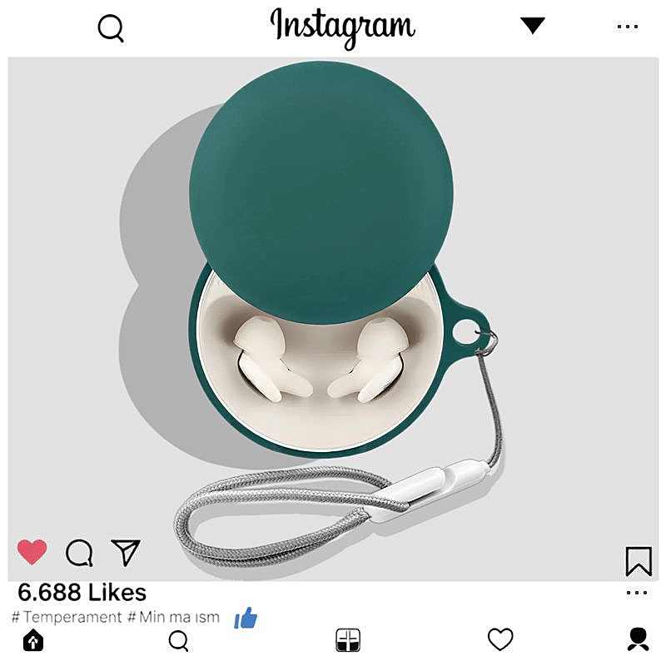Viewport: 666px width, 666px height.
Task: Share post with paper plane icon
Action: pos(126,552)
